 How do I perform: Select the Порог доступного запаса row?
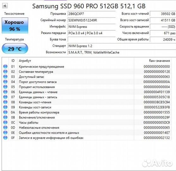point(87,82)
